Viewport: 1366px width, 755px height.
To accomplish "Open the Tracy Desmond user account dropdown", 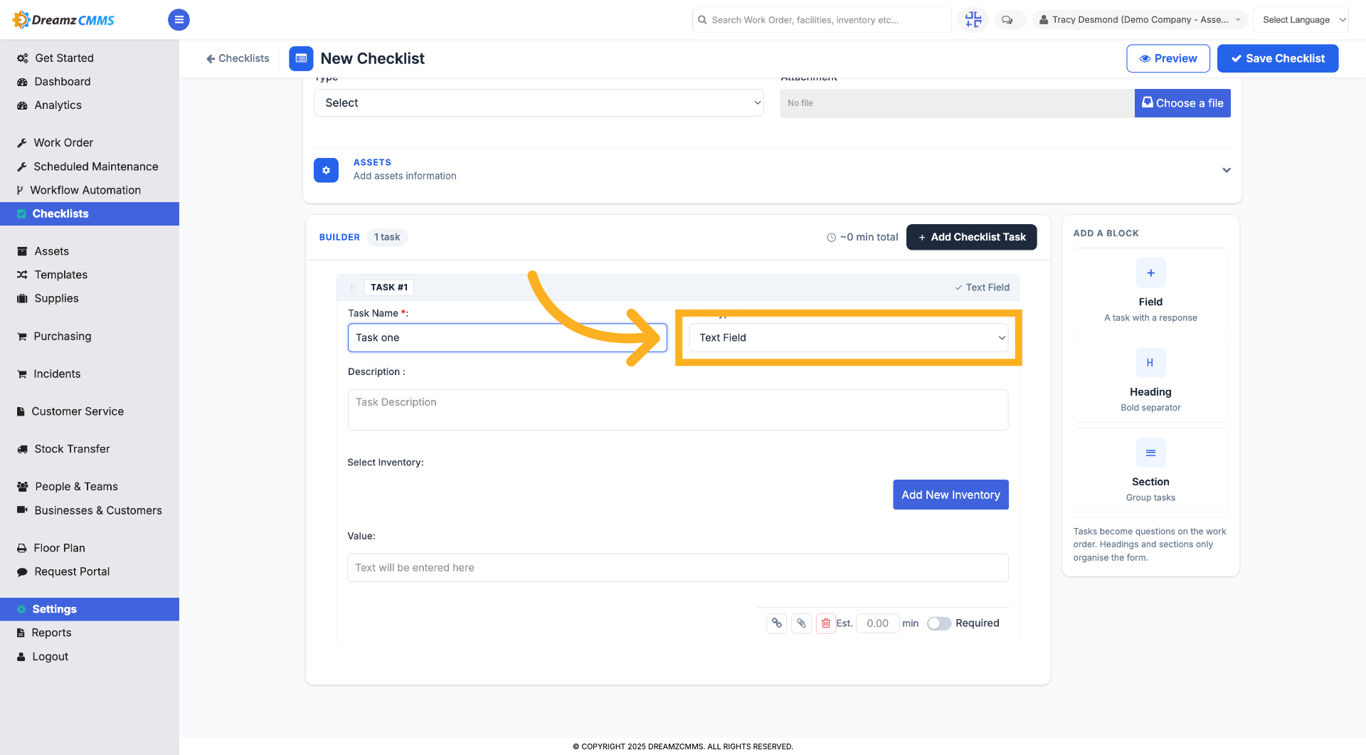I will 1140,20.
